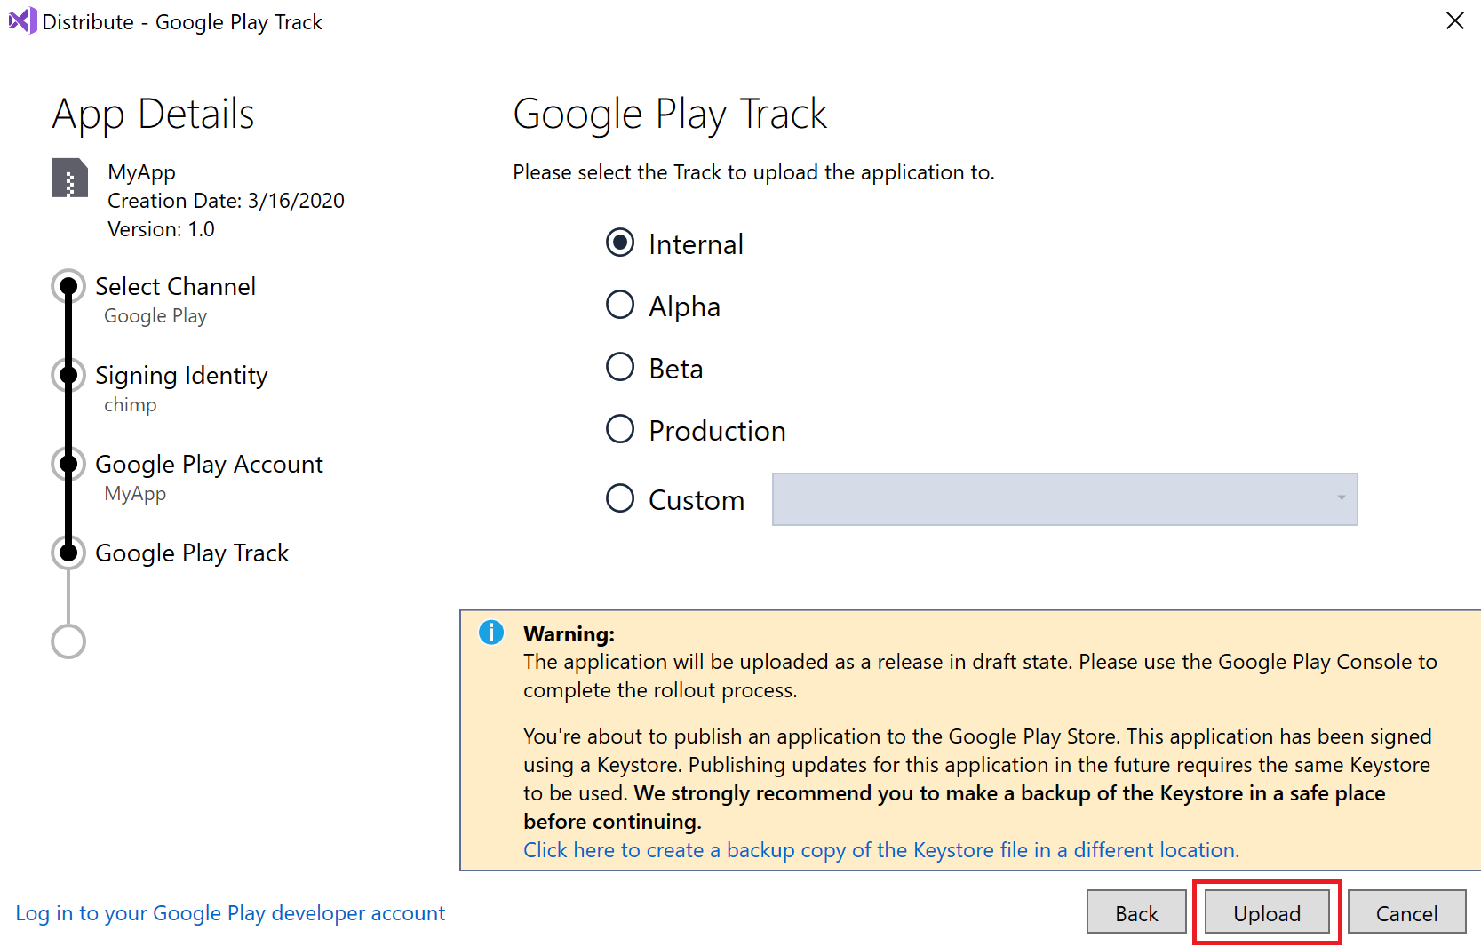Choose the Alpha track option
The image size is (1481, 947).
coord(620,305)
